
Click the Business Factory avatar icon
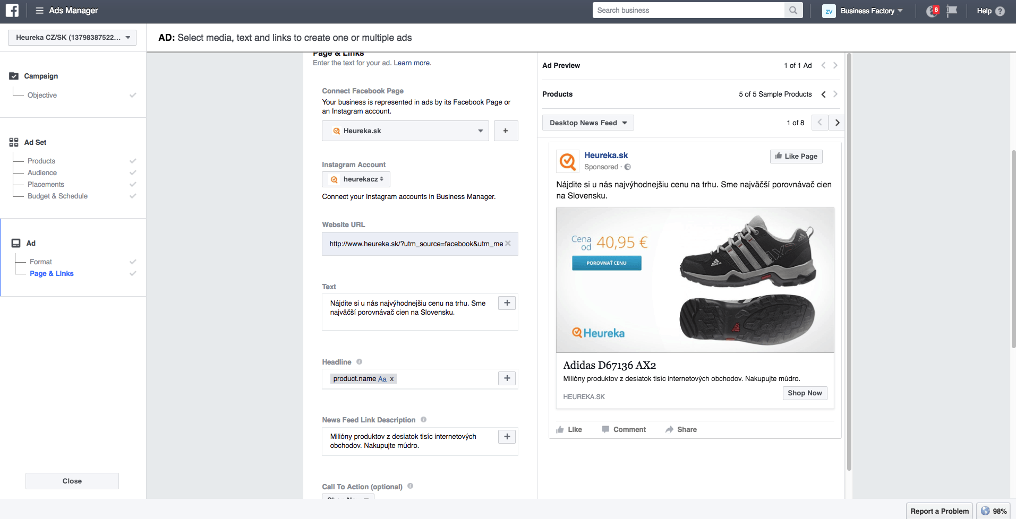point(829,11)
